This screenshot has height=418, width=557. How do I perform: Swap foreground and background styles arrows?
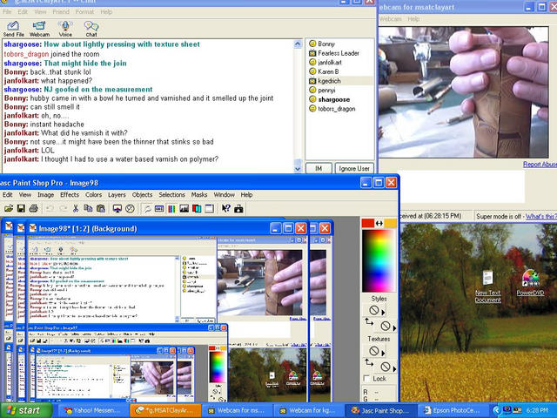click(x=369, y=322)
